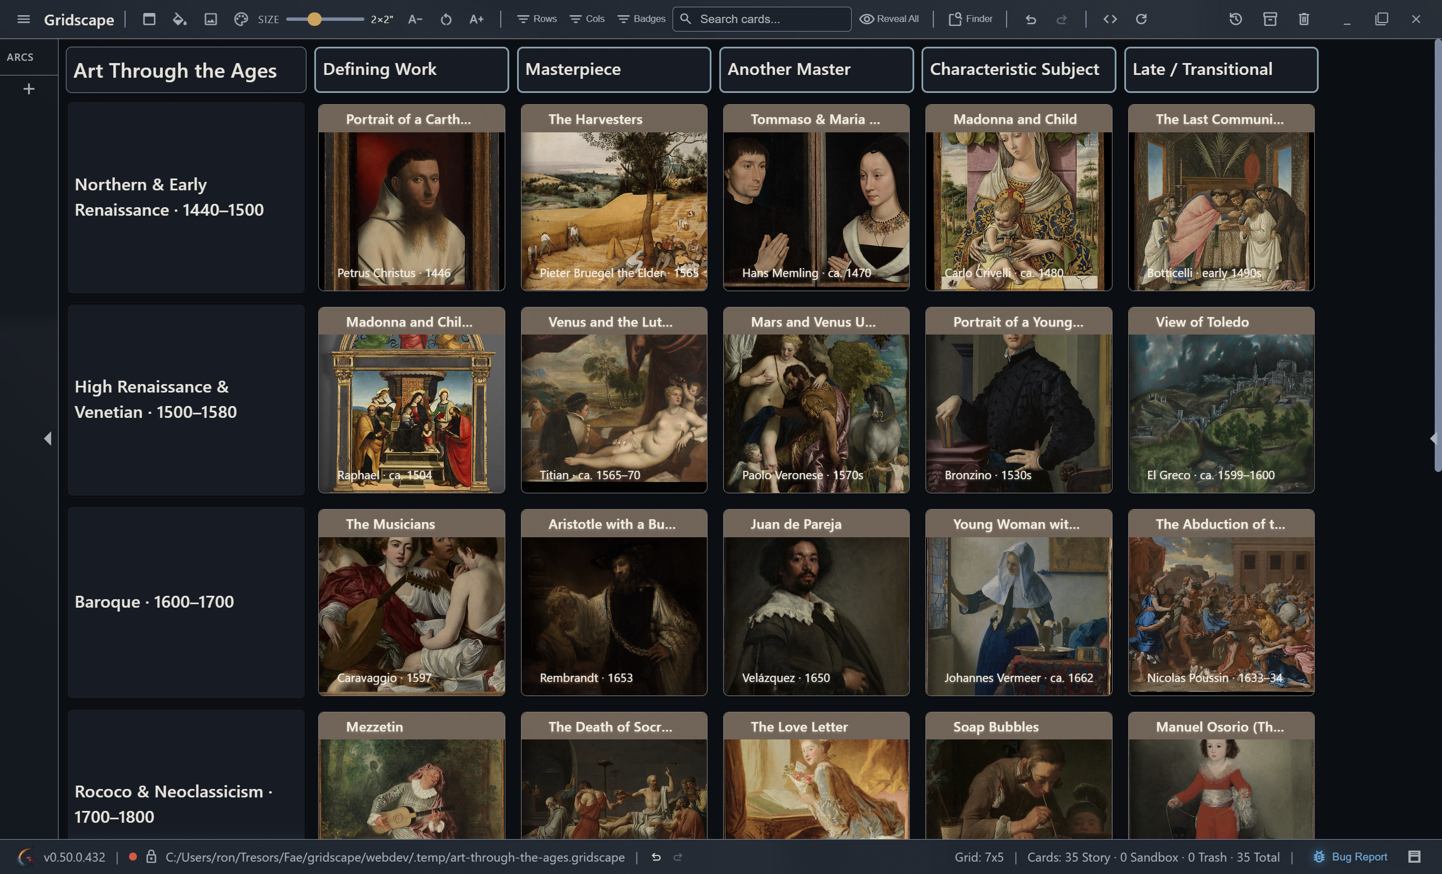Open the Cols filter dropdown
1442x874 pixels.
(x=587, y=19)
